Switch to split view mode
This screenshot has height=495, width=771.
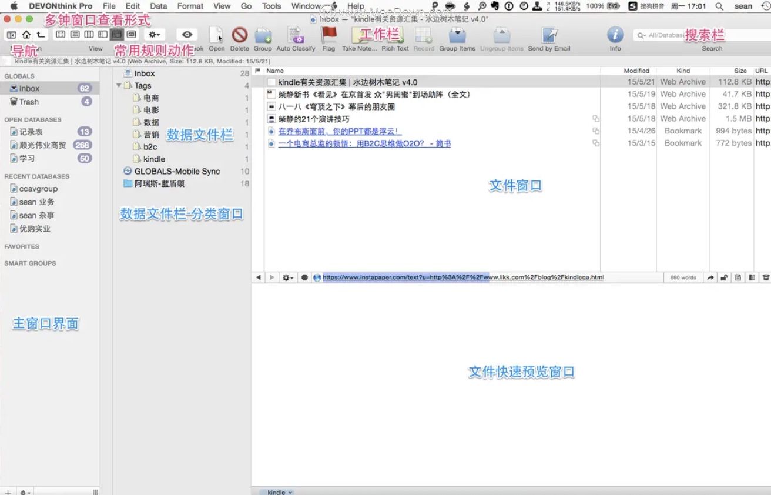(x=103, y=35)
